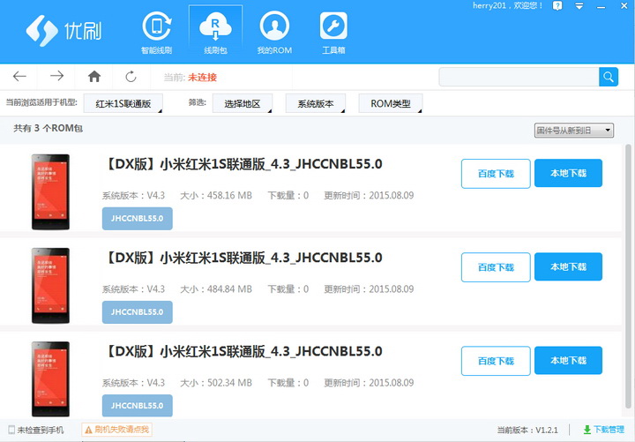Click the 未连接 connection status text
This screenshot has width=635, height=442.
click(x=203, y=77)
